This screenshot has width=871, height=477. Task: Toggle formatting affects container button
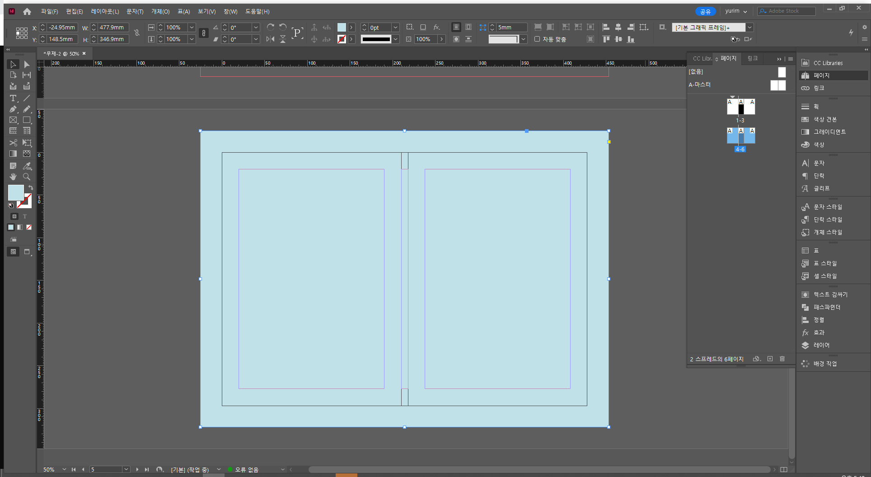14,216
